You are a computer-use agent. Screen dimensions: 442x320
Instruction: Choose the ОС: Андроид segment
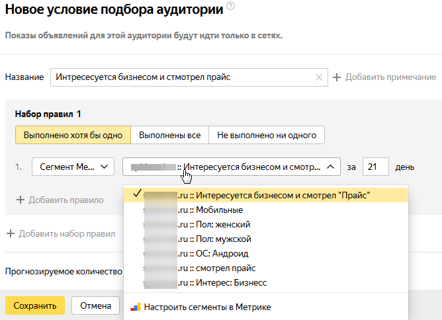266,253
